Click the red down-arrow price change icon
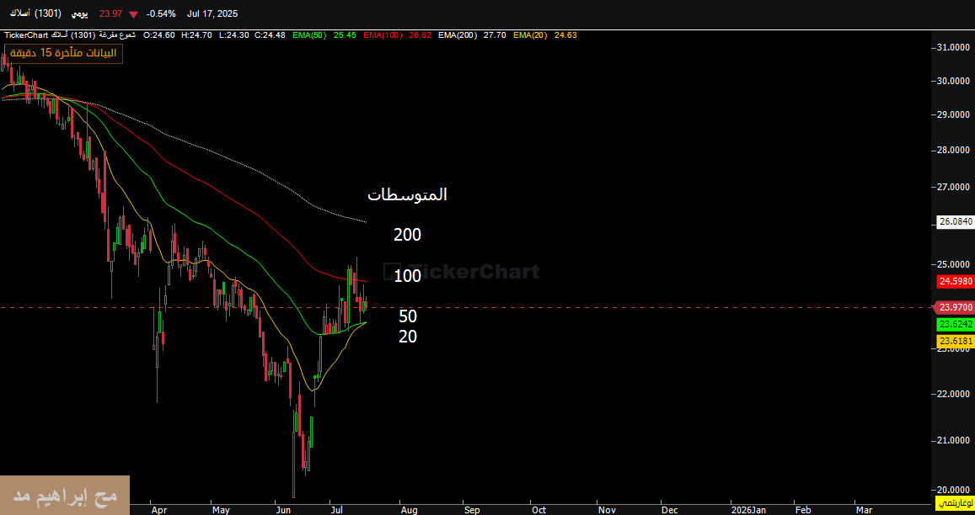This screenshot has width=975, height=515. tap(133, 13)
